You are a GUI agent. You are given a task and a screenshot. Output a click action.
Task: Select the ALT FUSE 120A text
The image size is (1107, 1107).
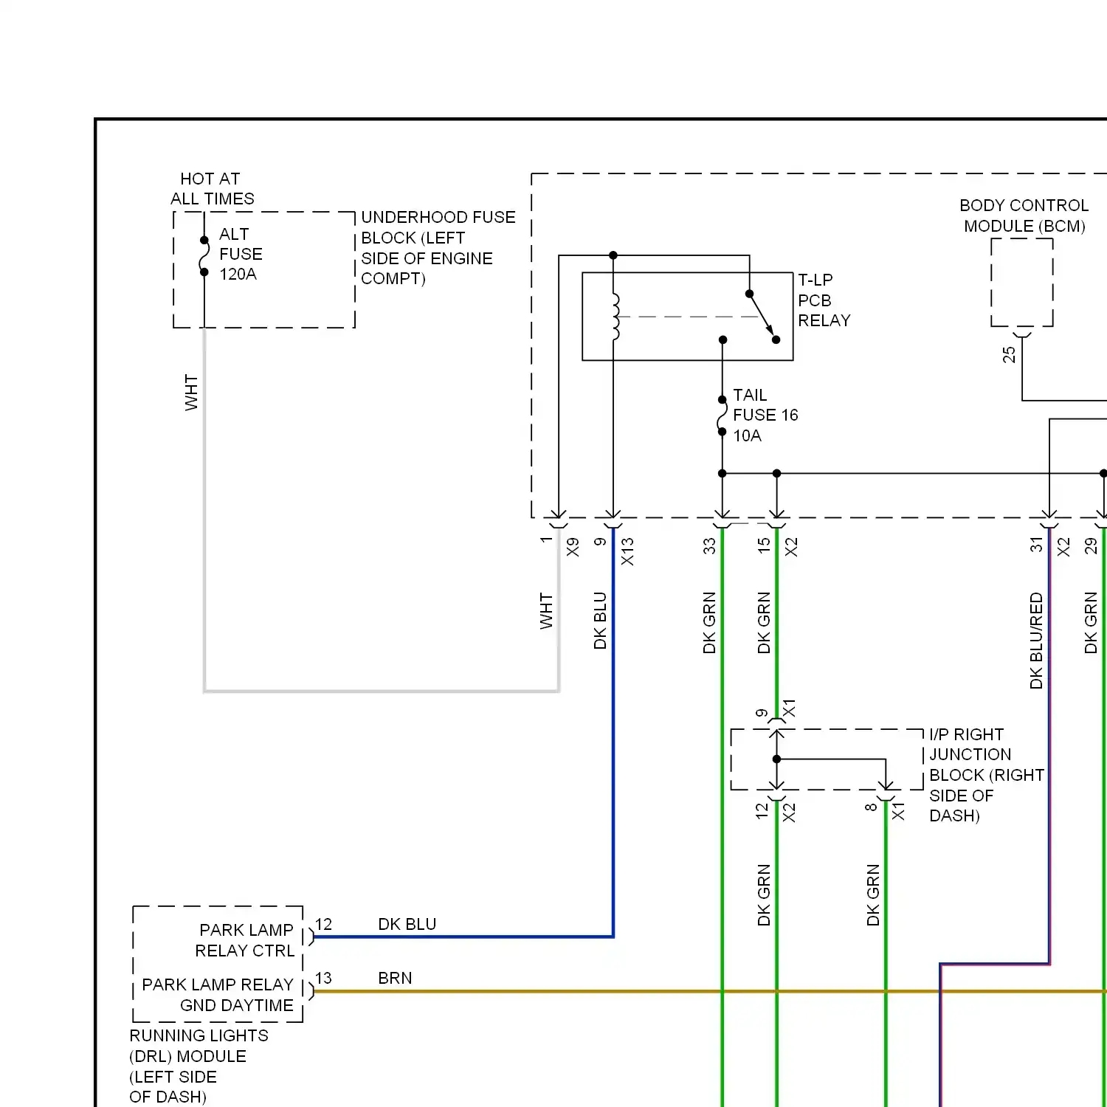coord(241,254)
